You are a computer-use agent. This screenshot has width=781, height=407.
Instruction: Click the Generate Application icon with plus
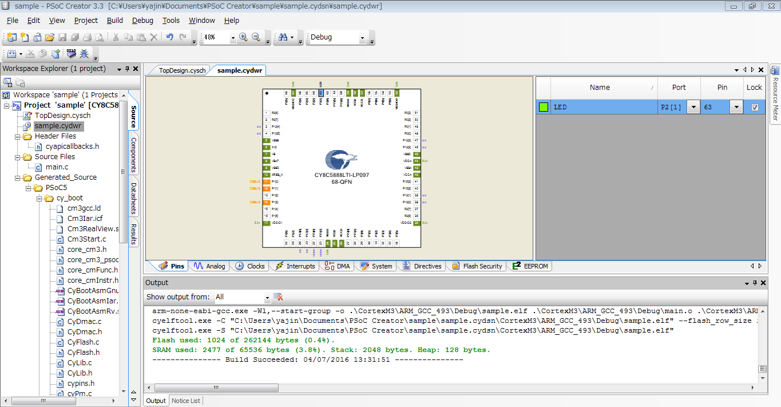55,54
